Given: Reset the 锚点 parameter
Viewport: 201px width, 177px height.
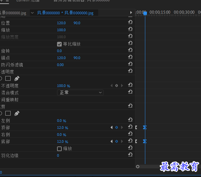Looking at the screenshot, I should pos(130,57).
